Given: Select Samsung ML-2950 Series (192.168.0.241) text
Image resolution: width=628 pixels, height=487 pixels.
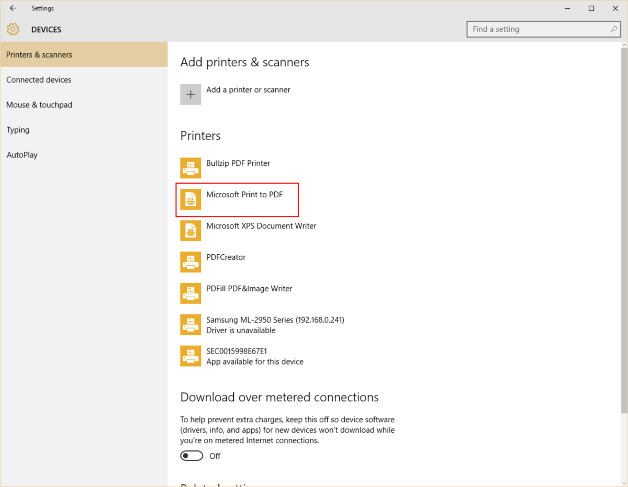Looking at the screenshot, I should click(x=275, y=320).
